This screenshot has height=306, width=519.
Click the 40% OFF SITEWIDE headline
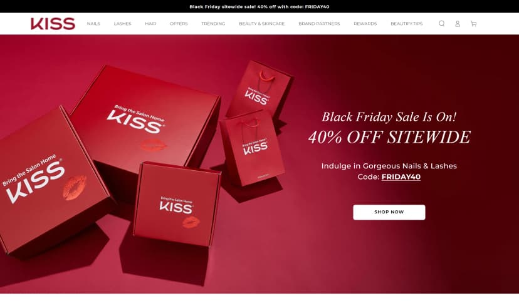click(x=389, y=137)
